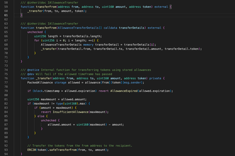The width and height of the screenshot is (235, 156).
Task: Click "block.timestamp" on line 79
Action: coord(47,91)
